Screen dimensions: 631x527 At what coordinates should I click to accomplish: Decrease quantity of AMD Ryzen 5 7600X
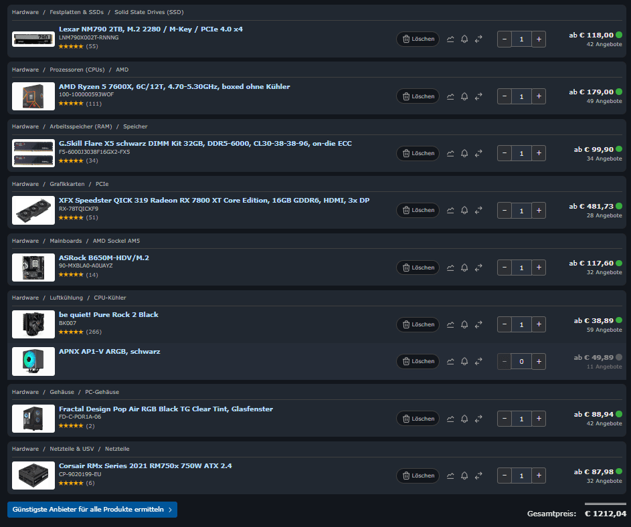click(x=505, y=96)
